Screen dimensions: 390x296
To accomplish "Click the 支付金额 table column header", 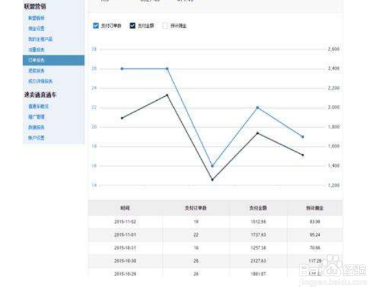I will [258, 208].
